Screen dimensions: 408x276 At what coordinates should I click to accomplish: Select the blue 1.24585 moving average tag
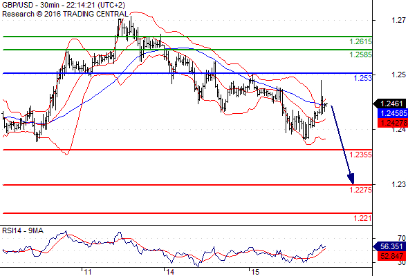pos(392,113)
